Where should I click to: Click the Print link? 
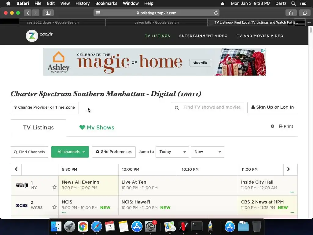coord(286,126)
